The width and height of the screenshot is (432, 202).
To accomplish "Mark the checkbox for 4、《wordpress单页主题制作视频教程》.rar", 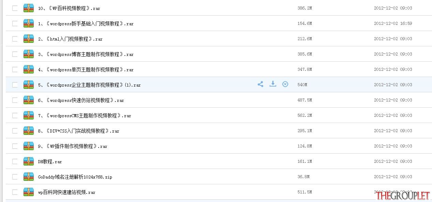I will coord(15,69).
